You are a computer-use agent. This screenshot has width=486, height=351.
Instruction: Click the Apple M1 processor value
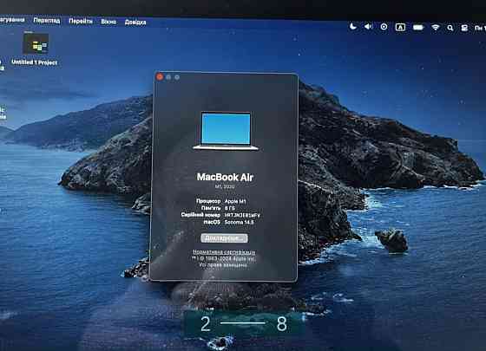(235, 201)
